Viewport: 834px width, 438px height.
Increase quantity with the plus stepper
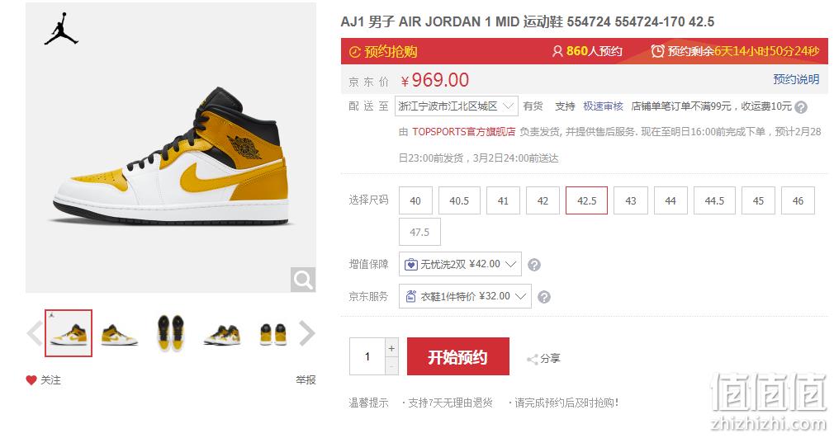tap(391, 349)
